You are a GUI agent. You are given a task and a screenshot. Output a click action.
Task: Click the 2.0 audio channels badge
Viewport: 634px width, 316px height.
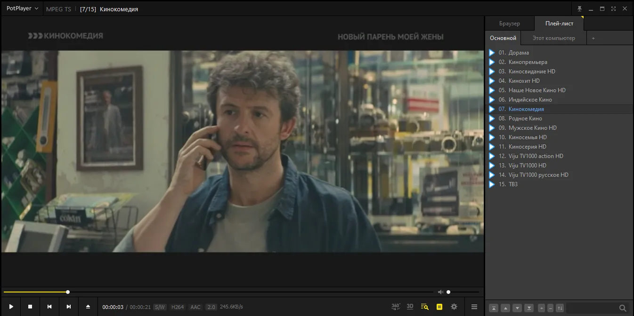(211, 307)
